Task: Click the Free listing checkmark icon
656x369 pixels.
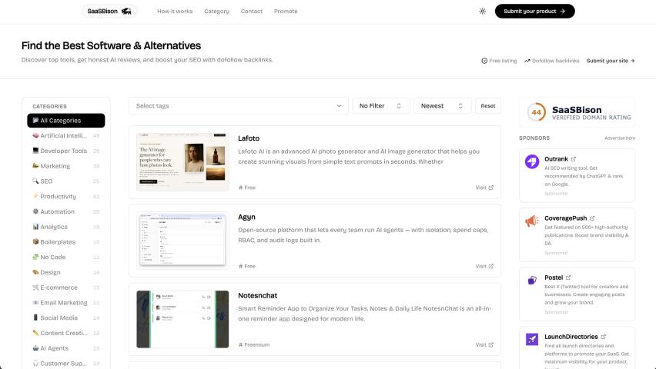Action: tap(484, 61)
